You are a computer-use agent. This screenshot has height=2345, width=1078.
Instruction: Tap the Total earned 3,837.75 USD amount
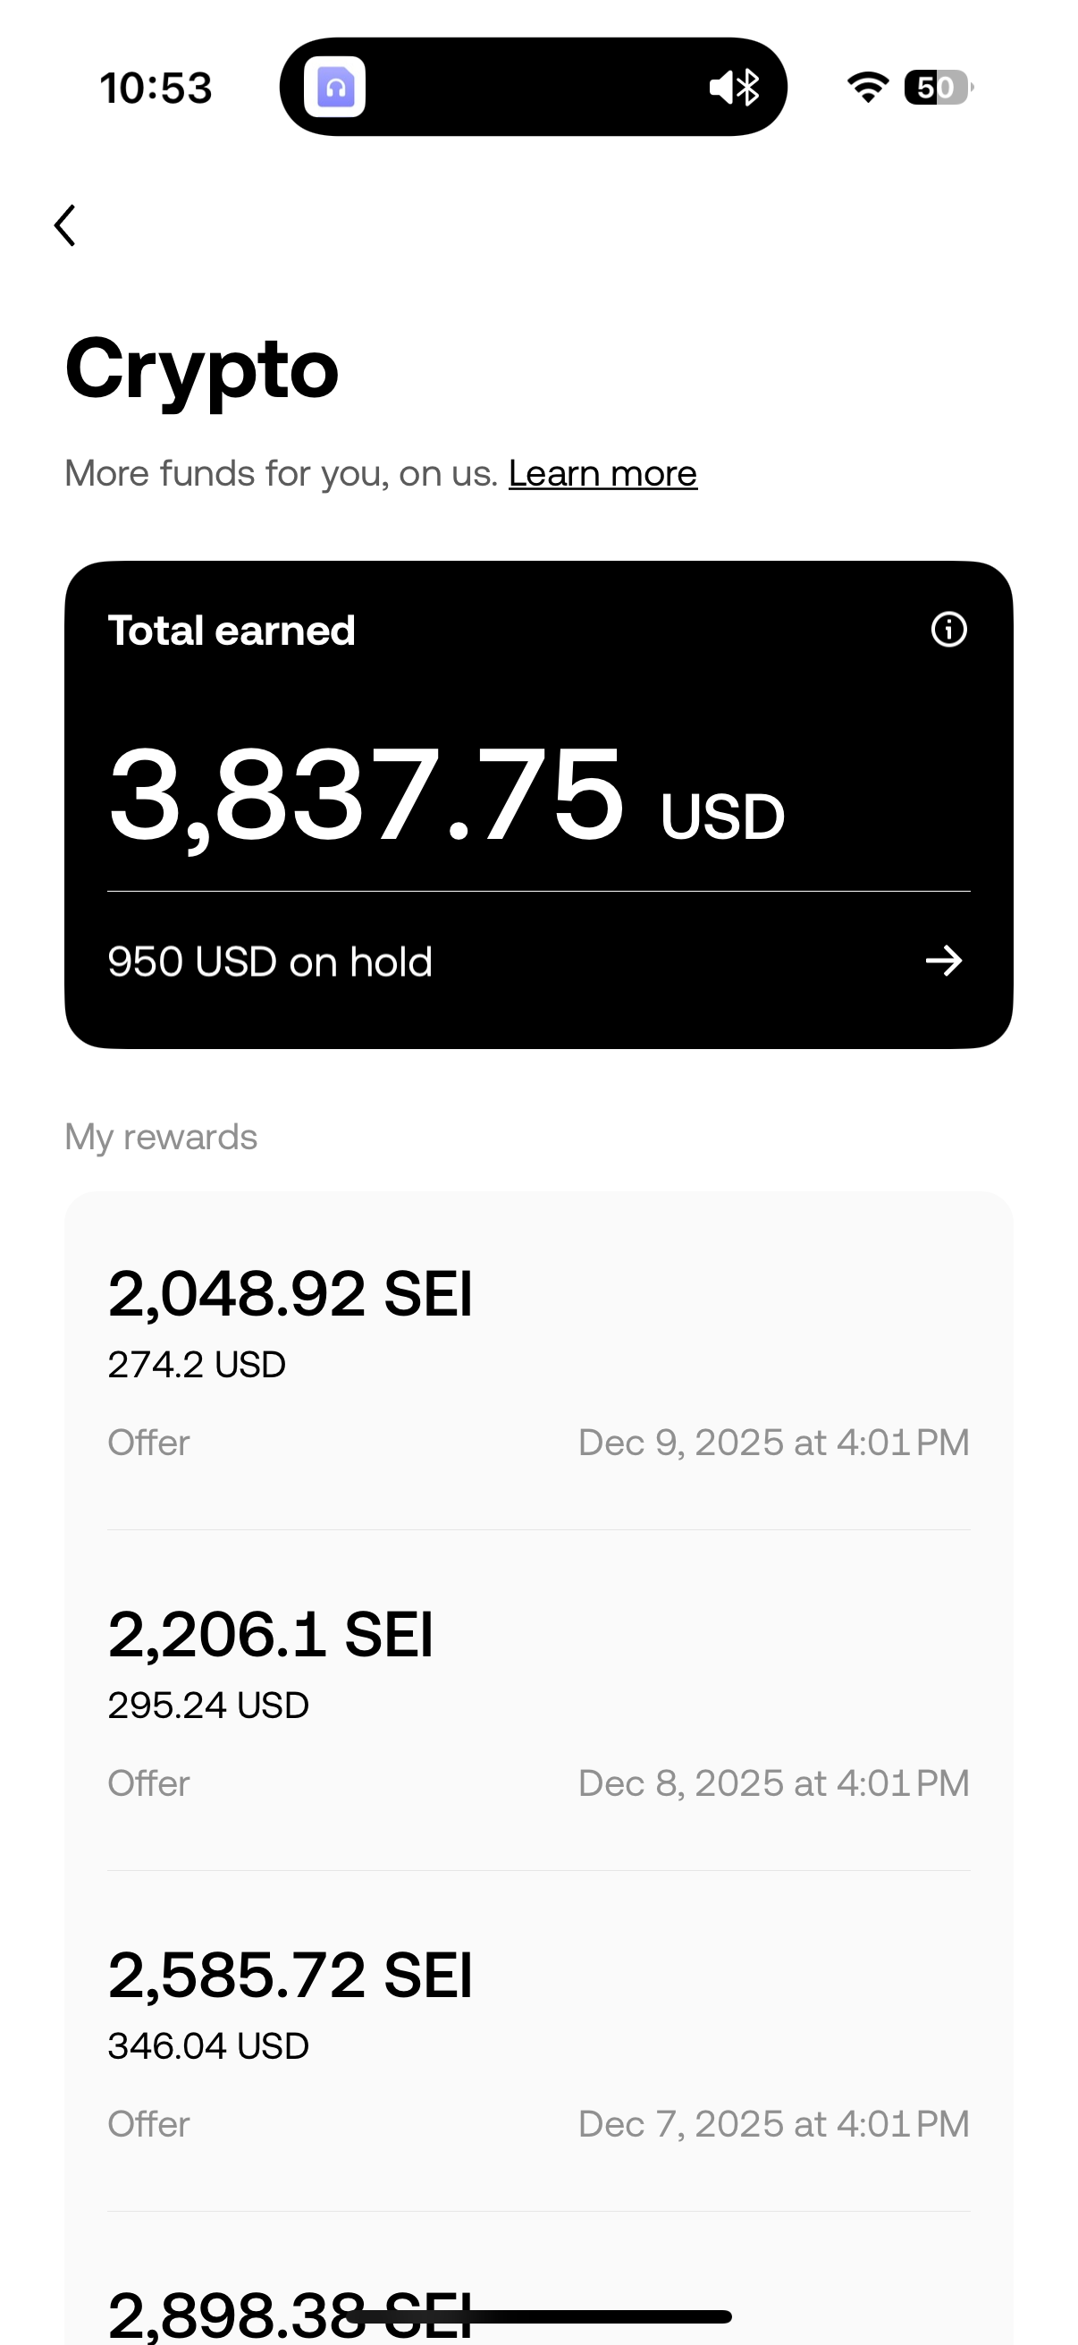[x=446, y=795]
